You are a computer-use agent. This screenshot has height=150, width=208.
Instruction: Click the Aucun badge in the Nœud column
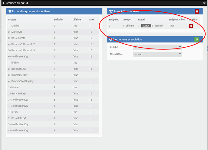(x=146, y=26)
